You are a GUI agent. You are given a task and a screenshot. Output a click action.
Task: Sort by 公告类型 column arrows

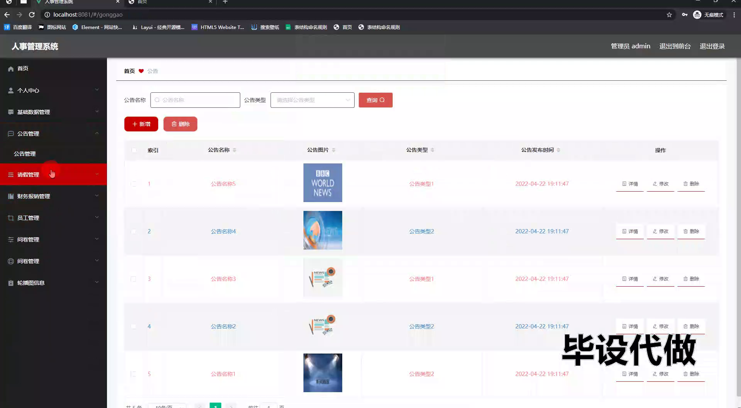432,150
